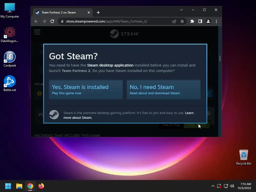Click the update sync tray icon

[x=219, y=186]
